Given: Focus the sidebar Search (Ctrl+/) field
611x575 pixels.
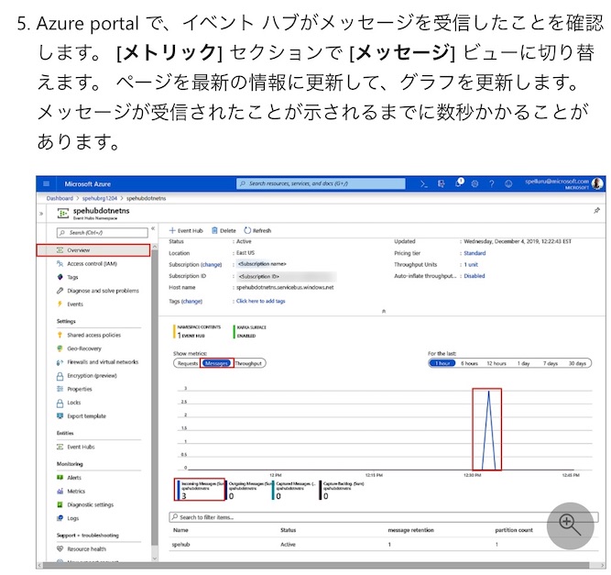Looking at the screenshot, I should click(103, 233).
